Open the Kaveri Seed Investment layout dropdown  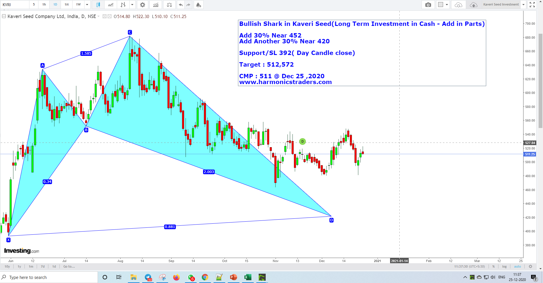click(x=523, y=5)
